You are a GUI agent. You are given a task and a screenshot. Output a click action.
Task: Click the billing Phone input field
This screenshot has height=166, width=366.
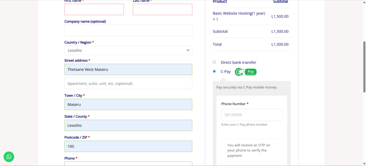click(128, 164)
